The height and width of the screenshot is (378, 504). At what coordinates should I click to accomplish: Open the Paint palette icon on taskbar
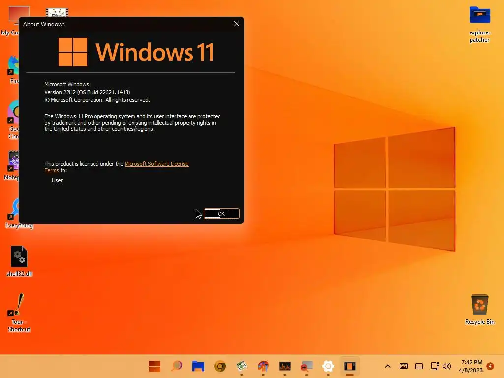pos(263,366)
